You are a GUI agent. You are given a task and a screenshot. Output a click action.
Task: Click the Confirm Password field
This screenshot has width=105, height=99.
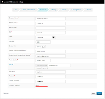50,81
